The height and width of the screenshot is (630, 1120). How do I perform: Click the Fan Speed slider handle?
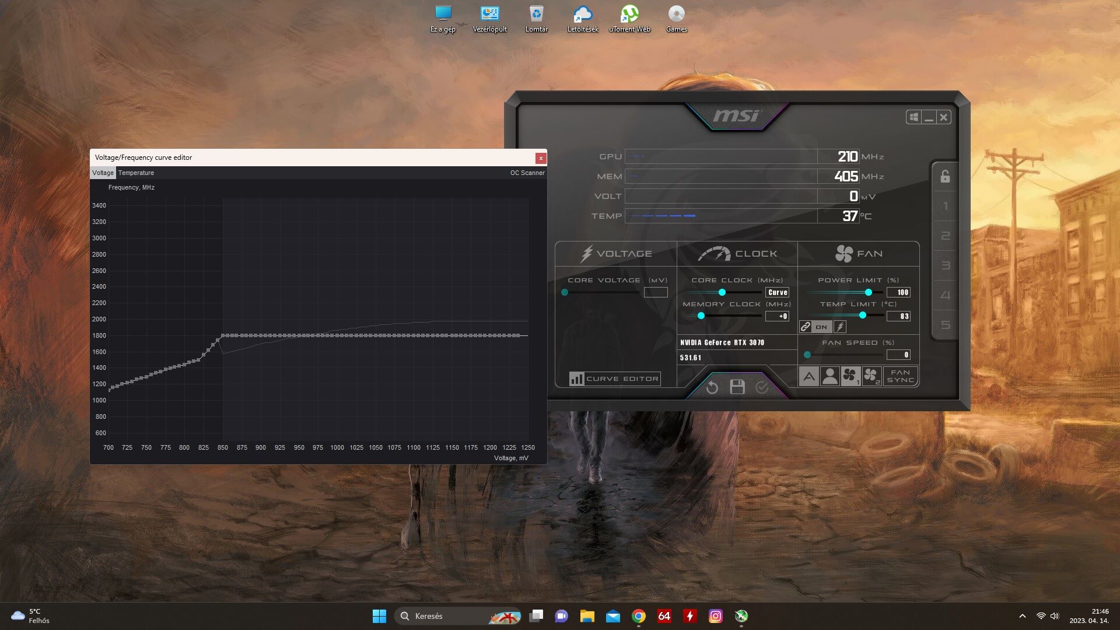click(x=807, y=355)
